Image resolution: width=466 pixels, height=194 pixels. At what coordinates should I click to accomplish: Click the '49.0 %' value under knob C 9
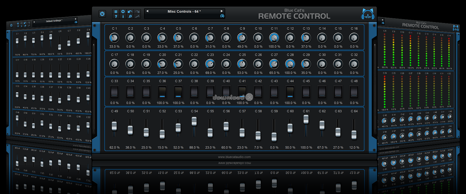pos(242,47)
